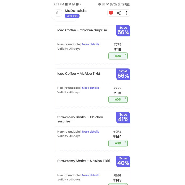Screen dimensions: 185x185
Task: Open More details for Iced Coffee + Chicken Surprise
Action: [x=91, y=44]
